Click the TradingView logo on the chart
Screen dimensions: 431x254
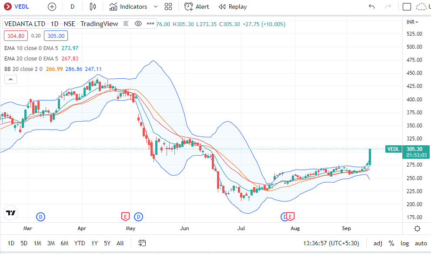coord(11,213)
